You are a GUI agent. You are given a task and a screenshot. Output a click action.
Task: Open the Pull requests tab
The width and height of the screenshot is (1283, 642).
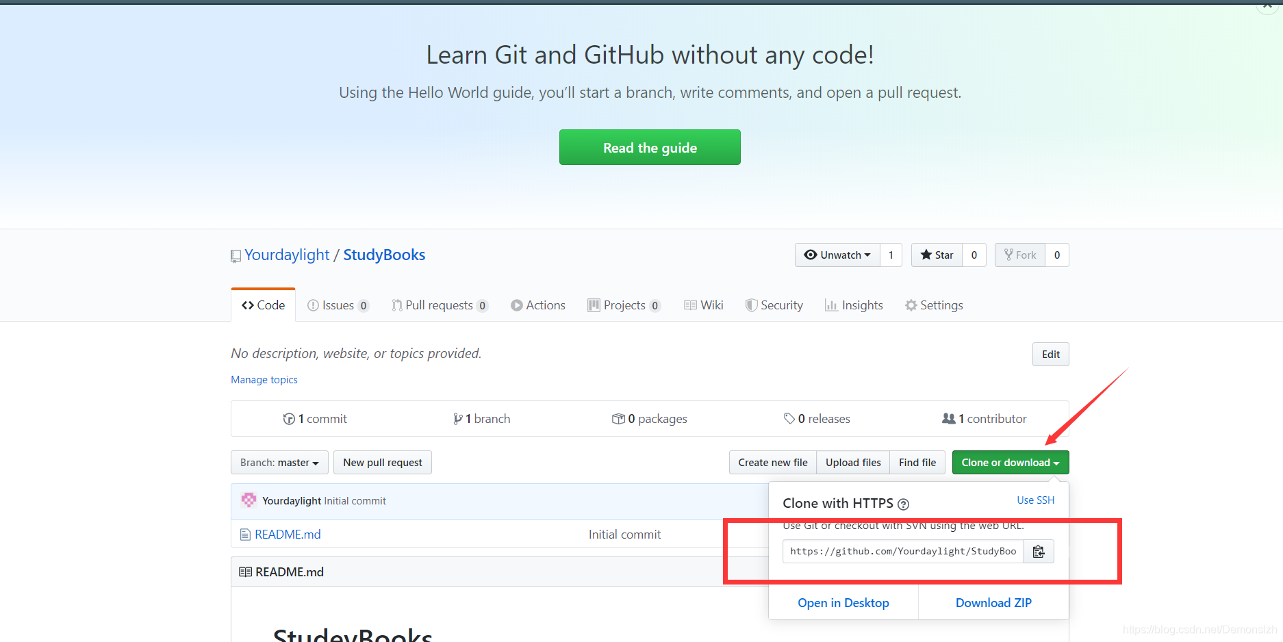click(440, 305)
